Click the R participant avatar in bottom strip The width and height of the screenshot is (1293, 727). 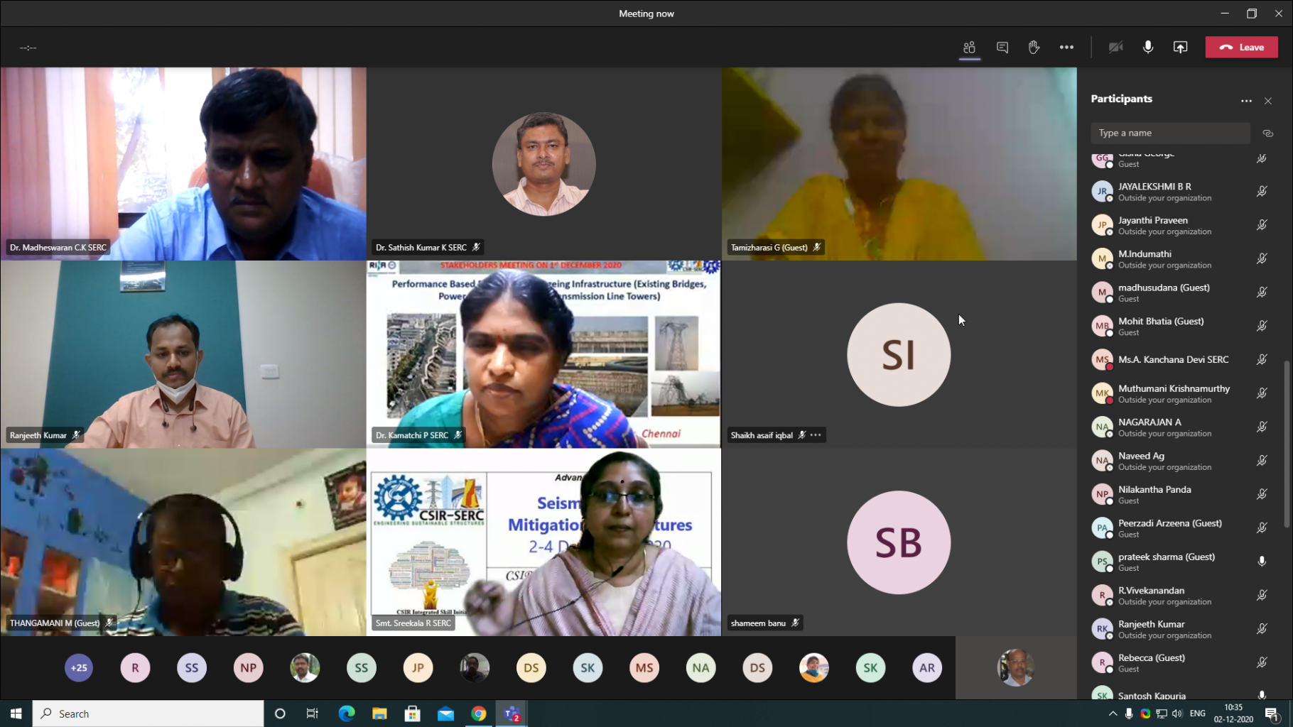[135, 668]
